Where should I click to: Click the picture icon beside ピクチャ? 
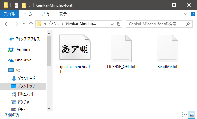[x=14, y=102]
